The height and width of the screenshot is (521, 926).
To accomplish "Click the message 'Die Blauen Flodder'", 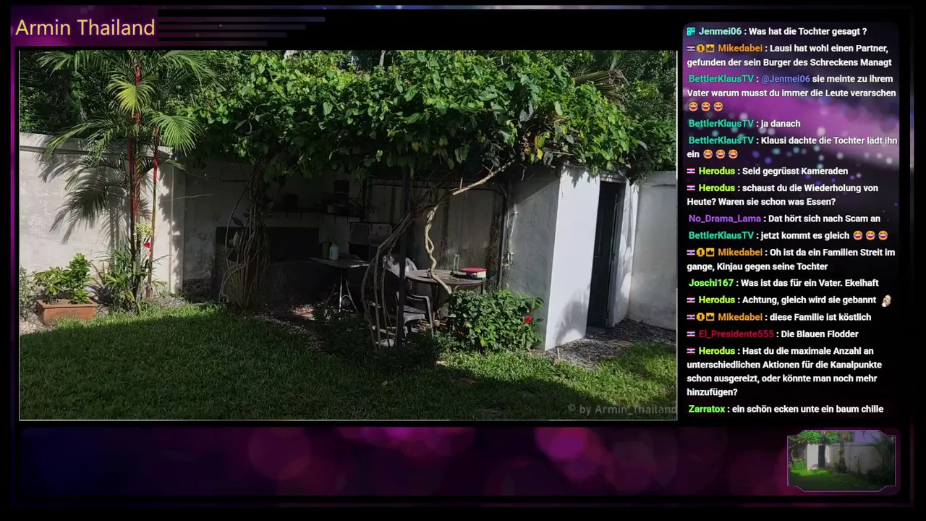I will tap(820, 334).
